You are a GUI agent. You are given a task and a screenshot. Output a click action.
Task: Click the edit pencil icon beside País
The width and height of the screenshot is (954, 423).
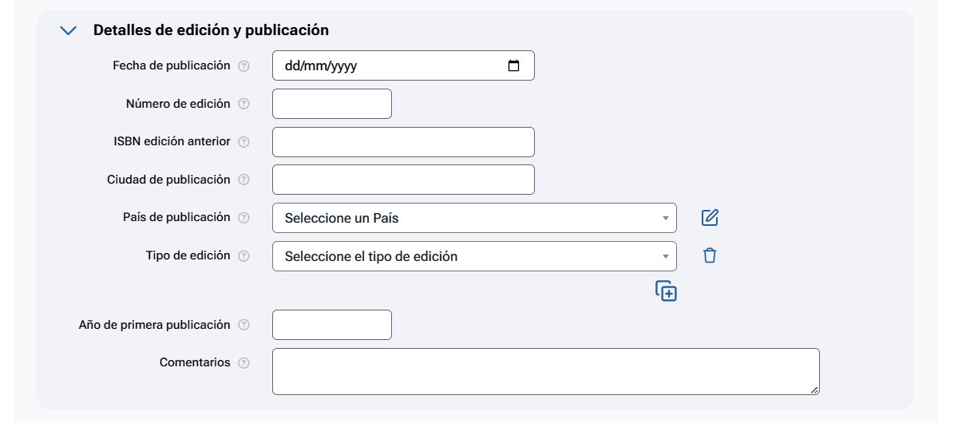(x=710, y=217)
